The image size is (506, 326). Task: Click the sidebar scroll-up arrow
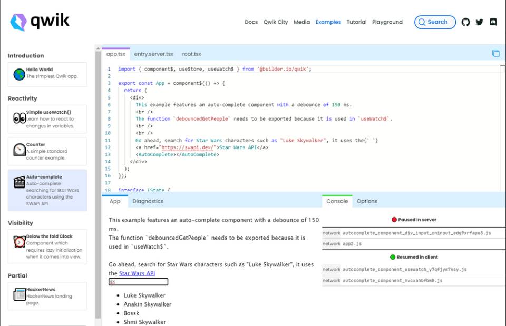[x=98, y=48]
